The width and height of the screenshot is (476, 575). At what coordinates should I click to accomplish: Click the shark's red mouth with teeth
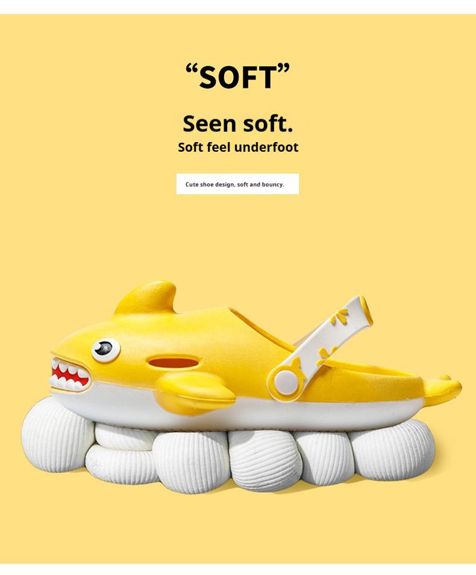click(70, 375)
